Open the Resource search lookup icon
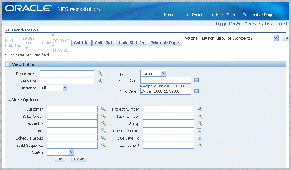The width and height of the screenshot is (291, 170). click(100, 81)
